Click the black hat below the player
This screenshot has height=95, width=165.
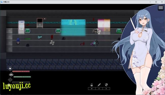click(x=28, y=45)
